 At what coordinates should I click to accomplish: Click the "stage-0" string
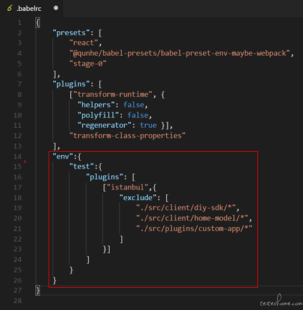click(88, 64)
